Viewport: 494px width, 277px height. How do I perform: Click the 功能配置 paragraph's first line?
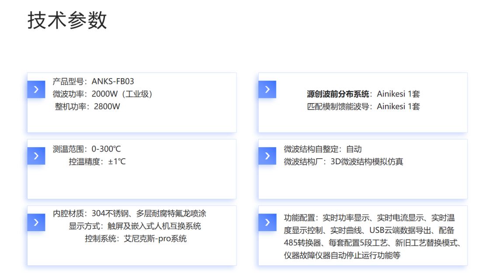tap(369, 218)
